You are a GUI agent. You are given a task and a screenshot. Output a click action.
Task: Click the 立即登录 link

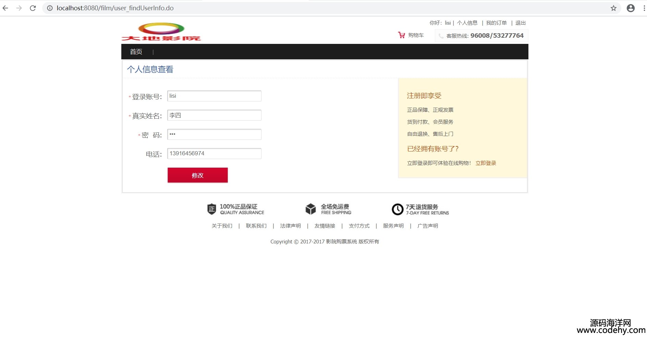[x=486, y=163]
